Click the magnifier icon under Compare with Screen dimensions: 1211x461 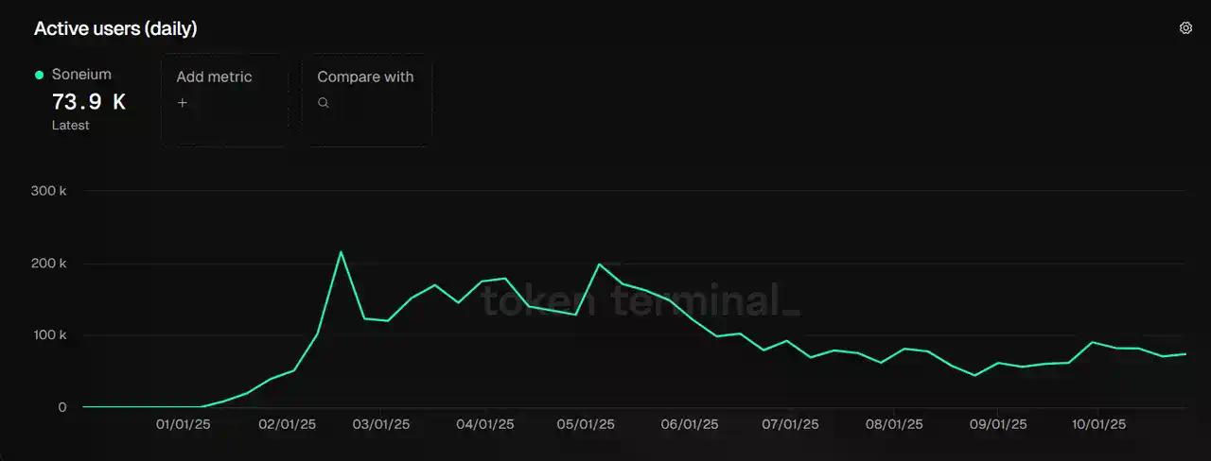click(x=324, y=103)
